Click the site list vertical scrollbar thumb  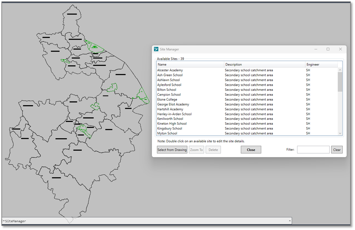[x=340, y=82]
